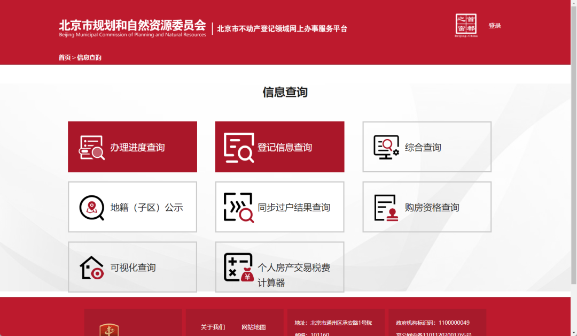Click the 同步过户结果查询 scan icon
Screen dimensions: 577x336
(x=239, y=208)
